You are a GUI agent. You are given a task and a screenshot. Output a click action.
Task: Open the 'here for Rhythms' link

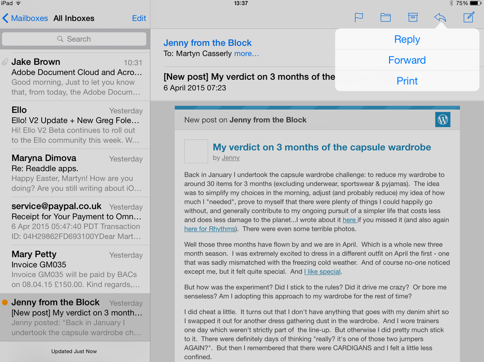tap(210, 229)
